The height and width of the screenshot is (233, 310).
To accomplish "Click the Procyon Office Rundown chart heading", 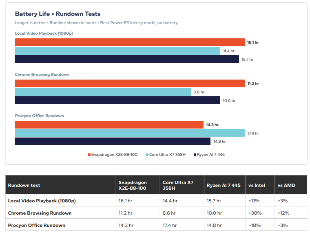I will pyautogui.click(x=39, y=116).
